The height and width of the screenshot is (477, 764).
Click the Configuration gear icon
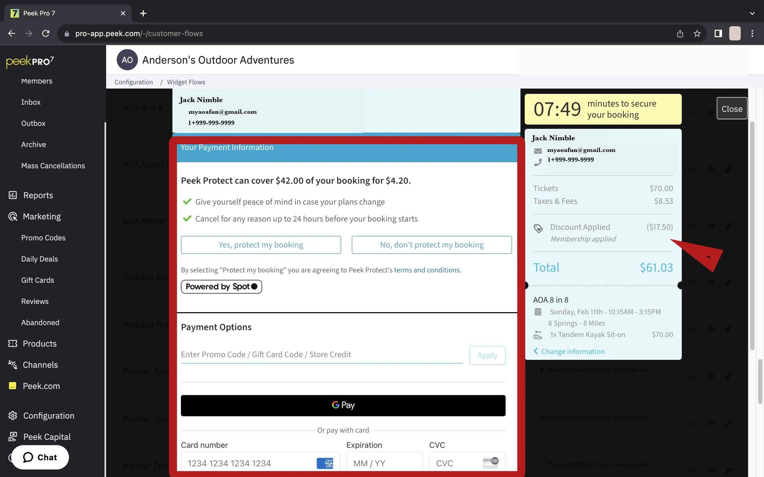pos(13,415)
